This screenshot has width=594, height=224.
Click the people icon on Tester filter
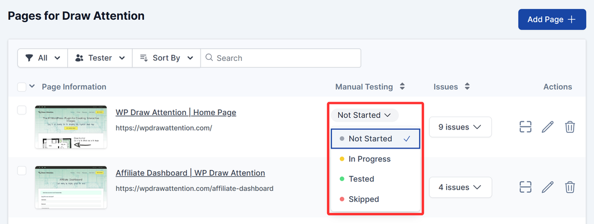(79, 58)
